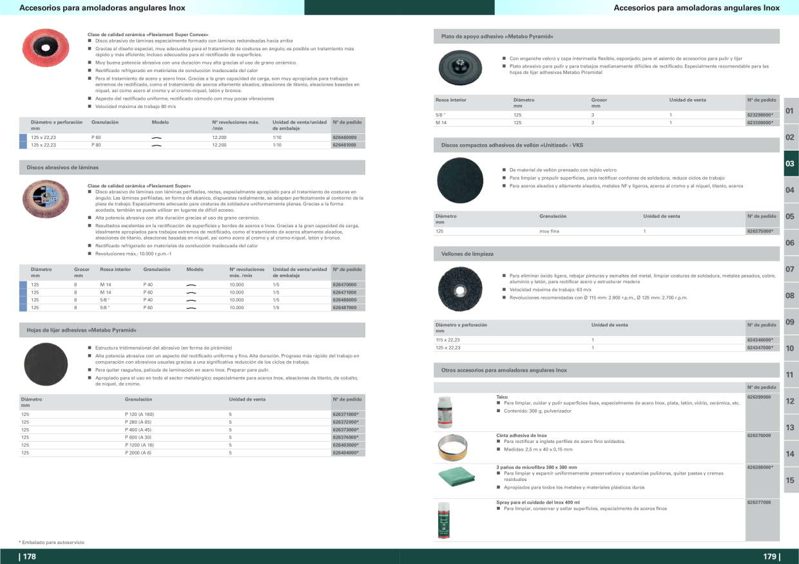Click the 'Vellones de limpieza' section header
799x564 pixels.
(606, 254)
